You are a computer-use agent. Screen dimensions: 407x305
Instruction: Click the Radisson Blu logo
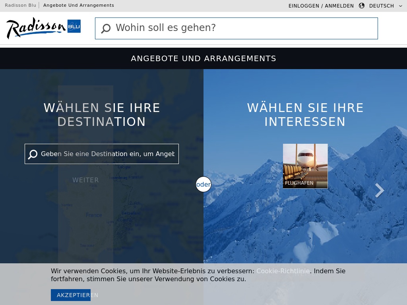[x=43, y=28]
